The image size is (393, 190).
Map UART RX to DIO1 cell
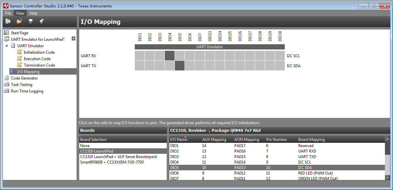[x=140, y=56]
